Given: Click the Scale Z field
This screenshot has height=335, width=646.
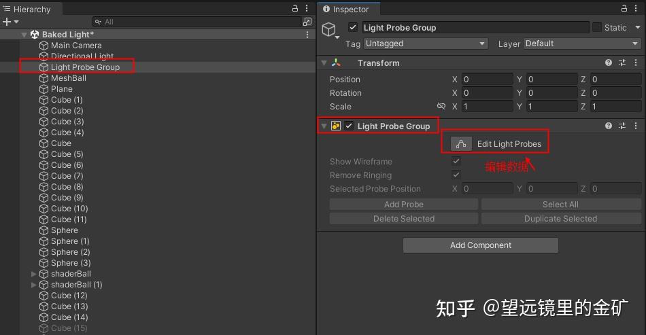Looking at the screenshot, I should pyautogui.click(x=615, y=107).
